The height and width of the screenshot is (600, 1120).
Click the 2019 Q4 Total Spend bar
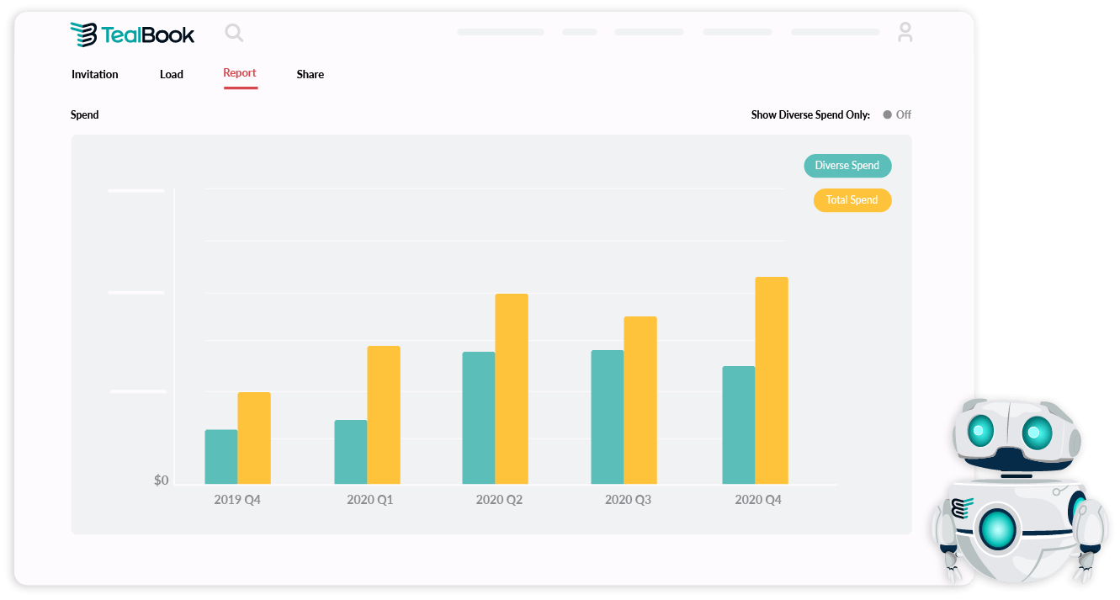(x=254, y=438)
